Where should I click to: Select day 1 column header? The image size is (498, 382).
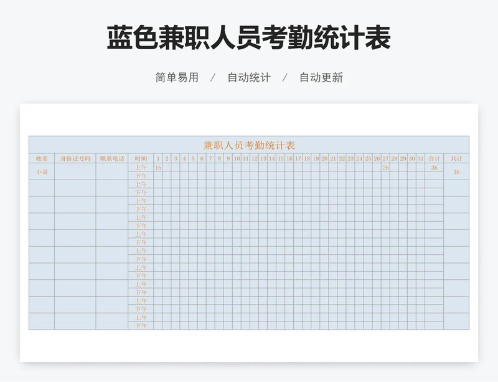coord(158,158)
